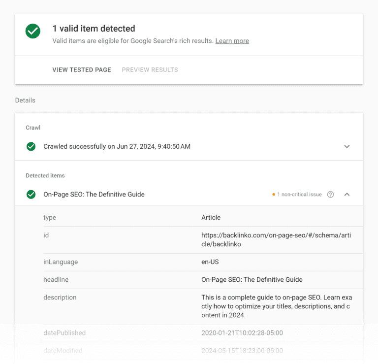
Task: Click 'VIEW TESTED PAGE'
Action: point(82,70)
